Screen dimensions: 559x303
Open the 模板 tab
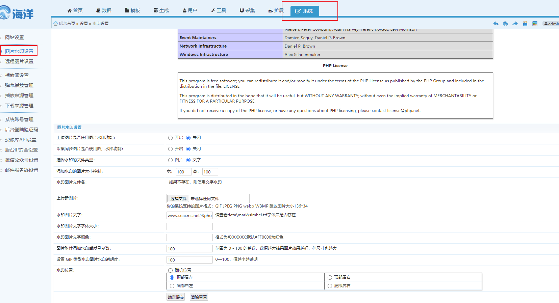132,11
